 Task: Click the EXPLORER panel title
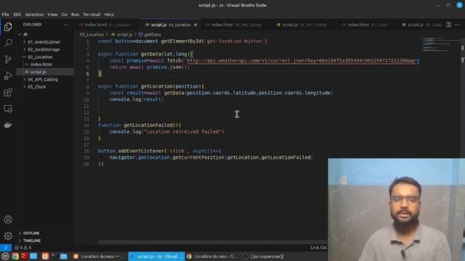[x=32, y=25]
